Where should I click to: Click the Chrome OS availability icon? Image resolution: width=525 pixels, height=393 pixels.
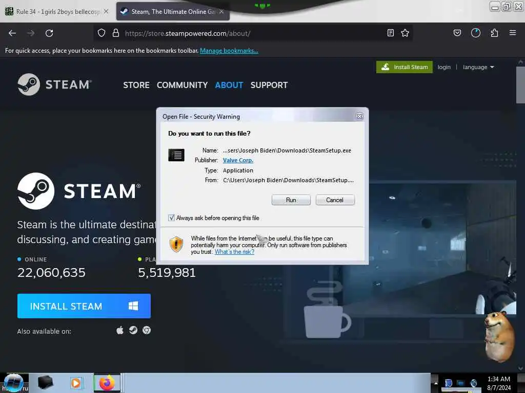147,331
